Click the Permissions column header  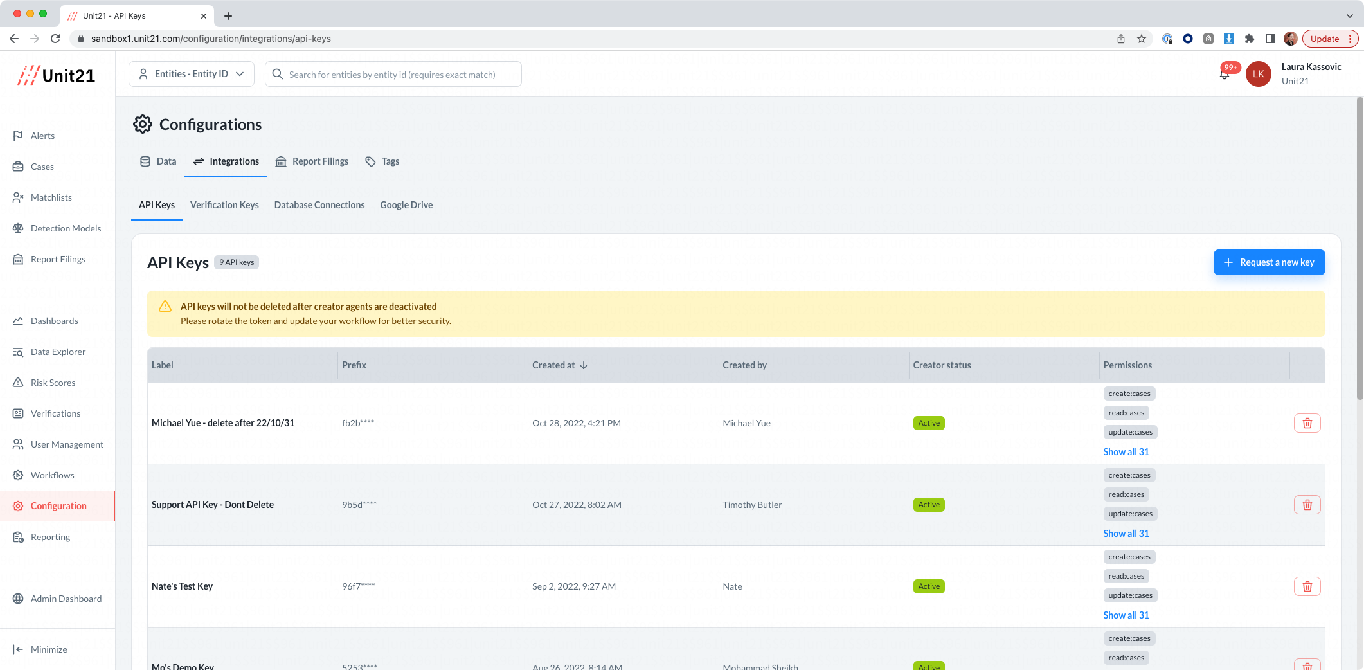click(x=1127, y=365)
